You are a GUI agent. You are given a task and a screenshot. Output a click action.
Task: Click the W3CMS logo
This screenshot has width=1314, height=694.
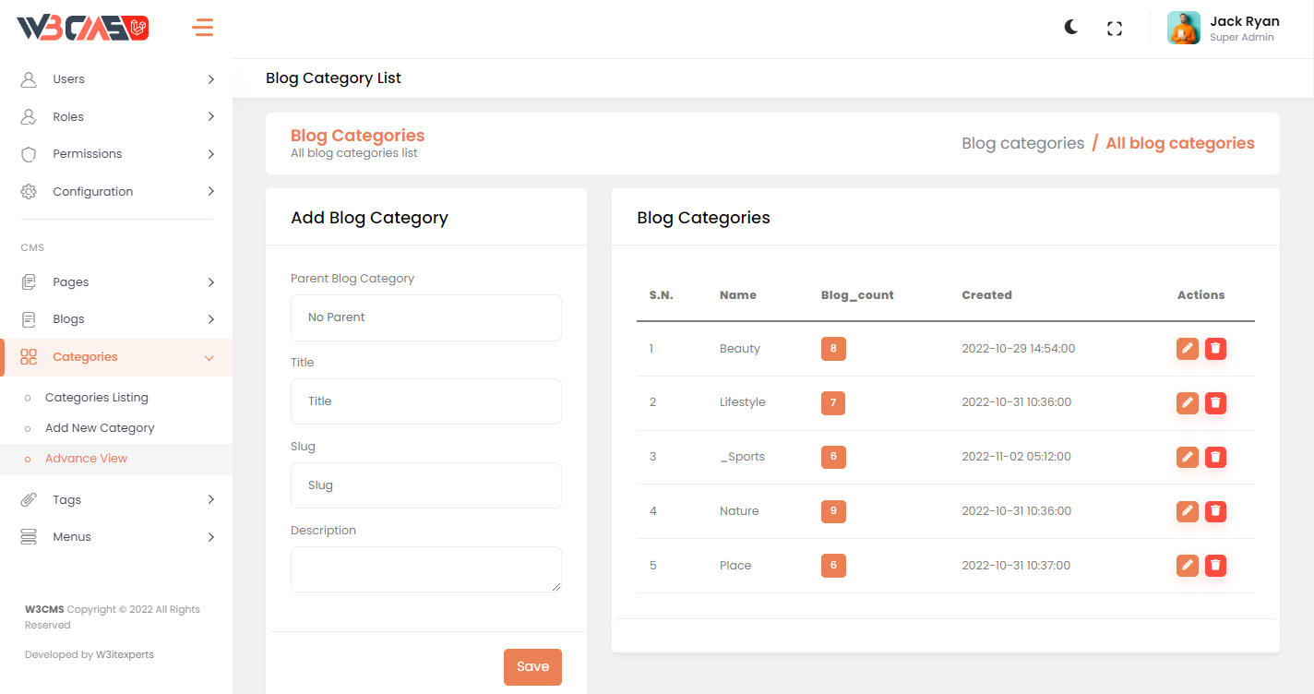click(83, 29)
